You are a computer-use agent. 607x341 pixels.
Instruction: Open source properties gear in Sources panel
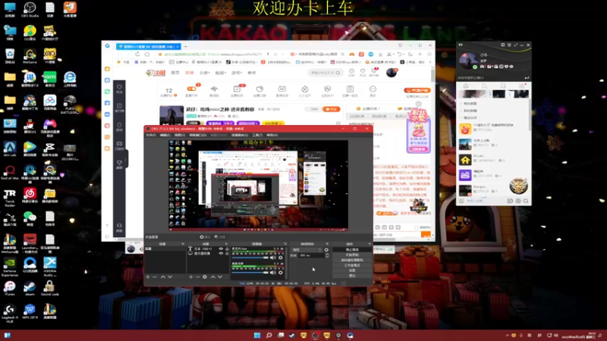[205, 277]
